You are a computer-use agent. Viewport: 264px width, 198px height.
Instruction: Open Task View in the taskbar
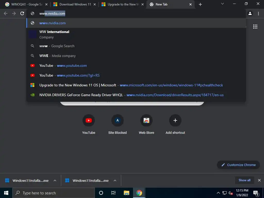113,193
